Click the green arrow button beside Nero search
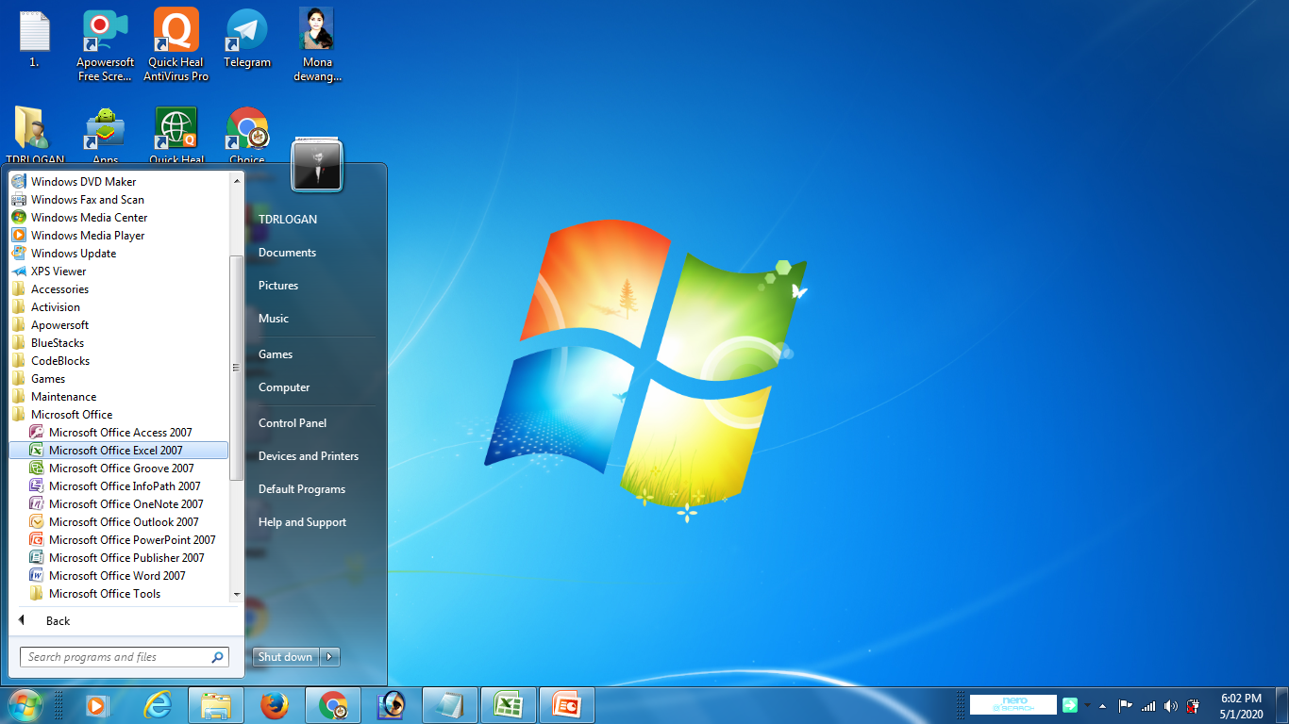This screenshot has height=724, width=1289. click(x=1069, y=705)
